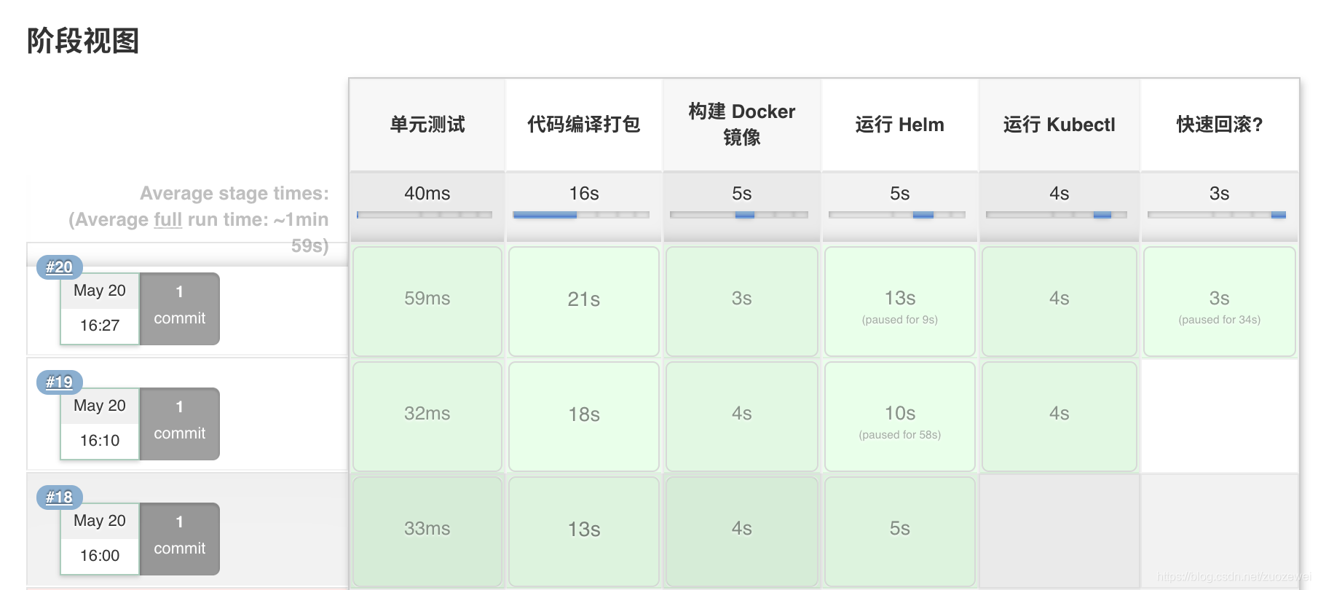
Task: Click the 运行 Kubectl column header
Action: click(x=1059, y=125)
